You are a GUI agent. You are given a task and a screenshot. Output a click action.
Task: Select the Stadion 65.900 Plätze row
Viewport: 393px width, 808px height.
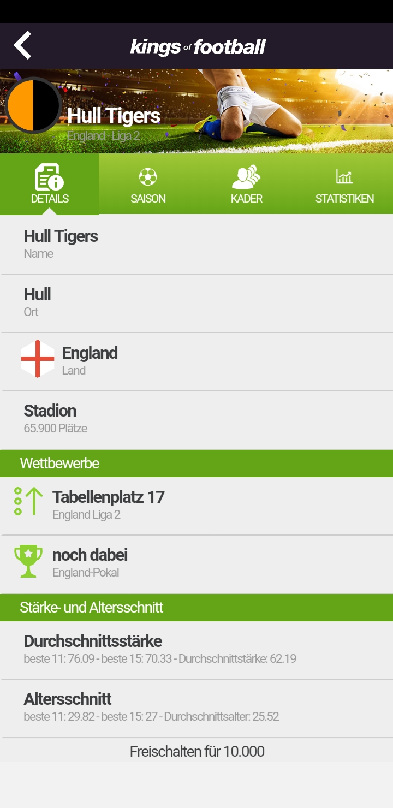tap(196, 420)
